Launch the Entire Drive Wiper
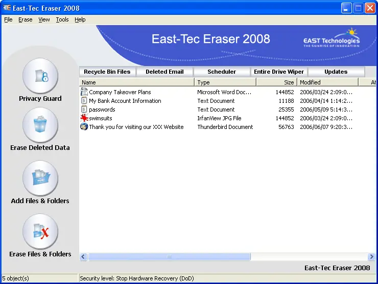Image resolution: width=378 pixels, height=284 pixels. [x=279, y=72]
